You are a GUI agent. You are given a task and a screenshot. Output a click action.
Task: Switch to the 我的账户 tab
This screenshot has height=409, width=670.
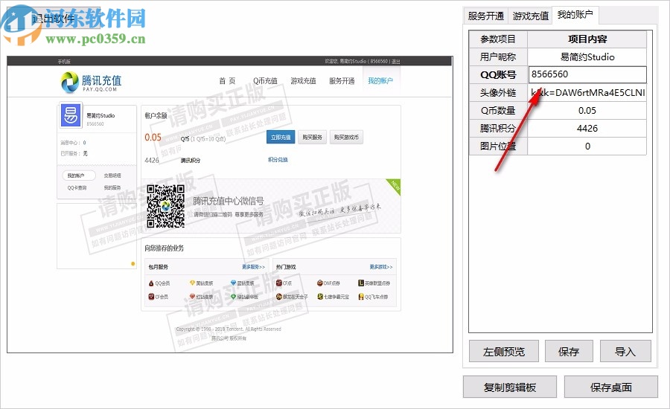pyautogui.click(x=575, y=15)
